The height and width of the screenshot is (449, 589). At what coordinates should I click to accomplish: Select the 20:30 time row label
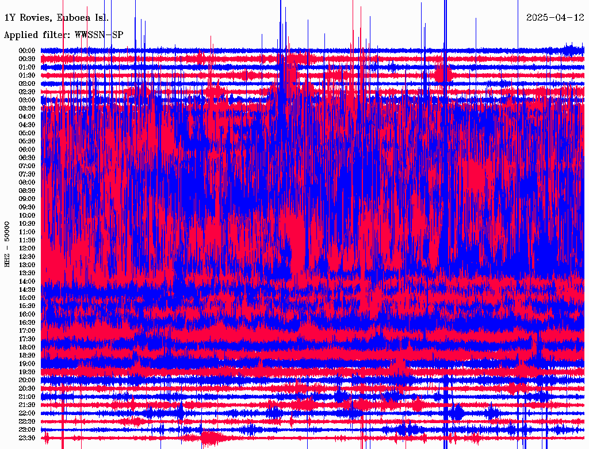coord(27,389)
